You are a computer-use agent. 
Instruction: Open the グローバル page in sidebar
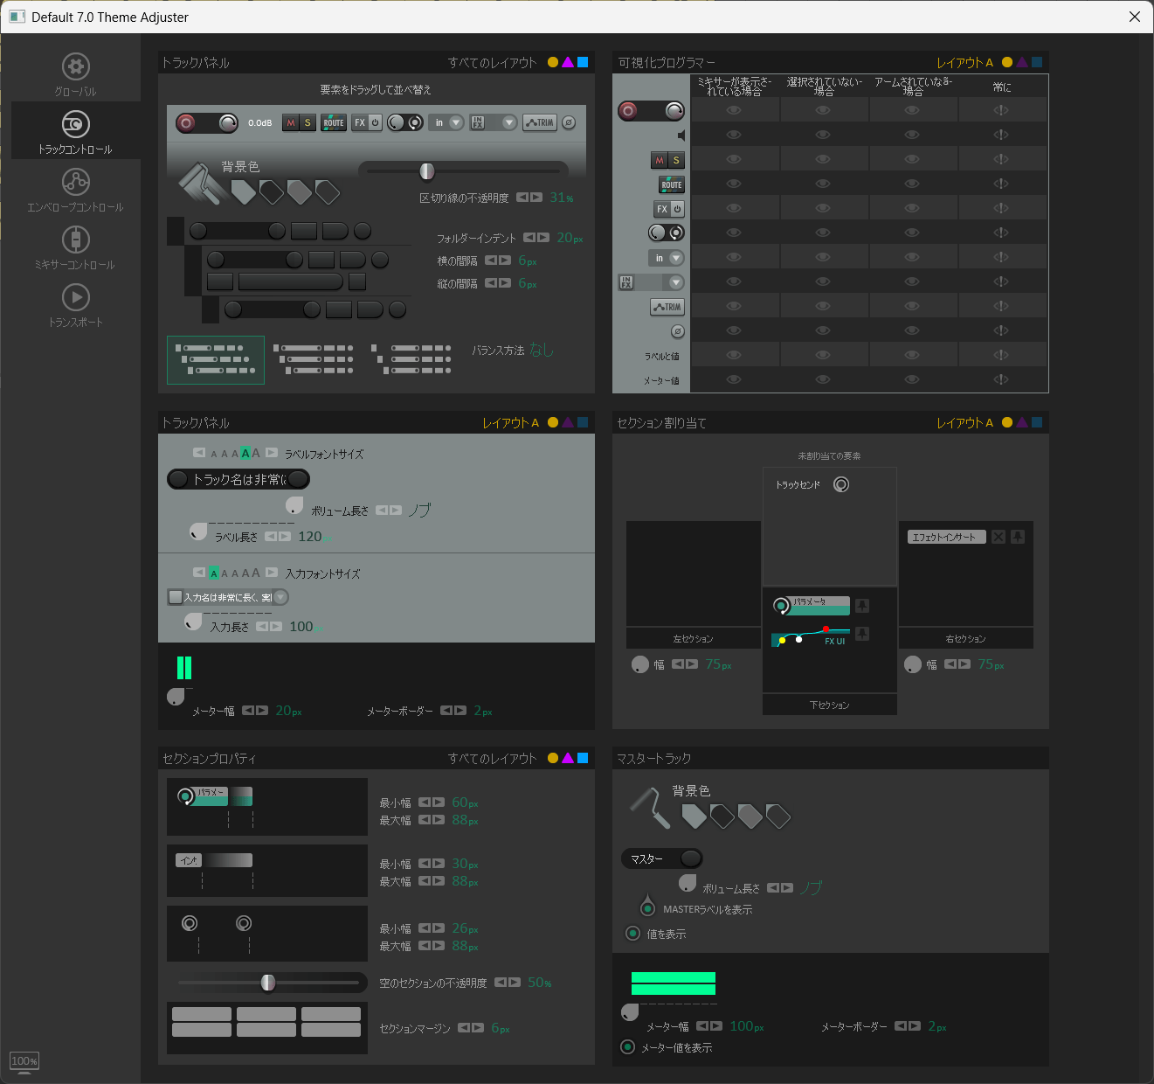tap(76, 75)
